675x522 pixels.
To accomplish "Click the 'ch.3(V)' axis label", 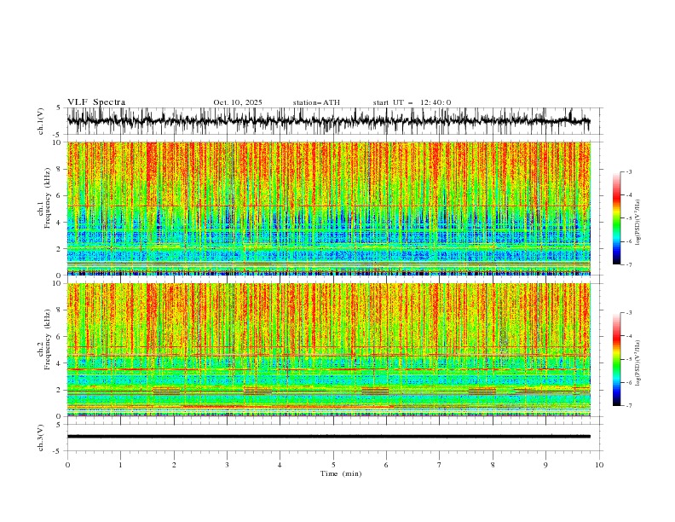I will point(41,438).
